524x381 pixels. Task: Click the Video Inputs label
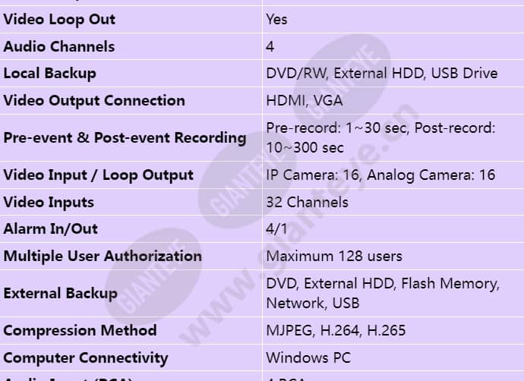click(x=49, y=203)
